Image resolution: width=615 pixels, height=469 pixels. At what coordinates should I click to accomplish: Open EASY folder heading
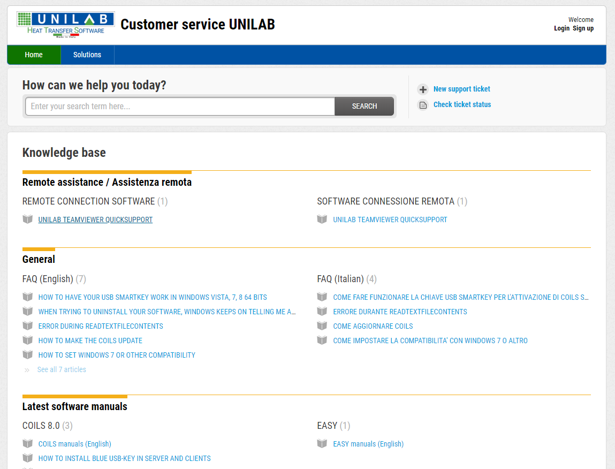327,426
